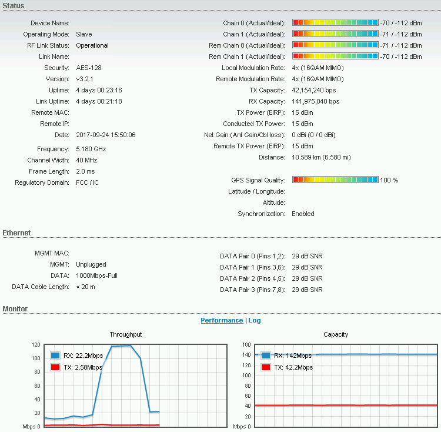Click the Monitor section header
Screen dimensions: 441x432
(x=15, y=309)
